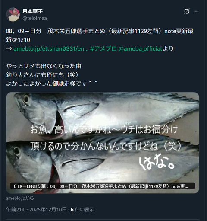This screenshot has width=207, height=221.
Task: Open the @ameba_official mention
Action: point(140,49)
